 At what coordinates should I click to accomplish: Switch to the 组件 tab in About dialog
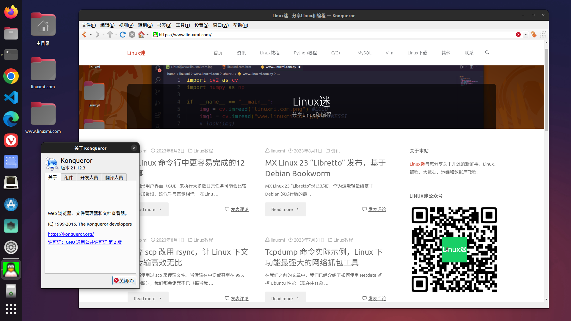pos(69,177)
